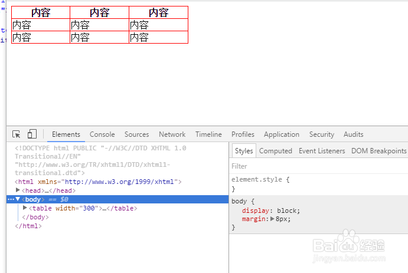Switch to the Sources tab

pyautogui.click(x=136, y=134)
